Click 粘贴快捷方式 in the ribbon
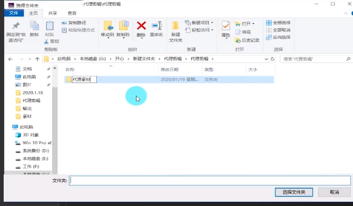 coord(78,30)
